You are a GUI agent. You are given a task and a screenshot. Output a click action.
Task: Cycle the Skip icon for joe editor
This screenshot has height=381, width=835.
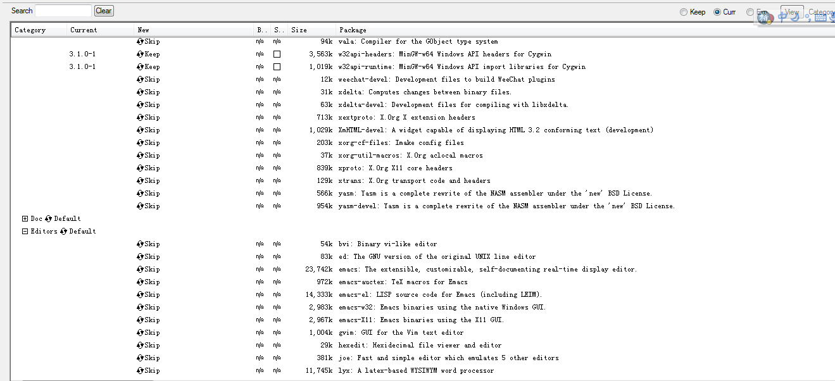[140, 358]
